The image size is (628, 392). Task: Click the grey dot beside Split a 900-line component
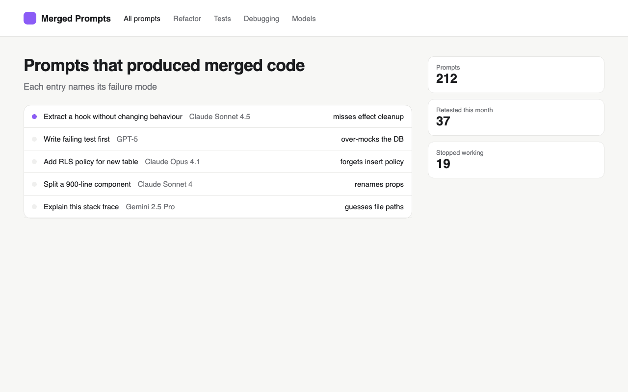click(34, 184)
